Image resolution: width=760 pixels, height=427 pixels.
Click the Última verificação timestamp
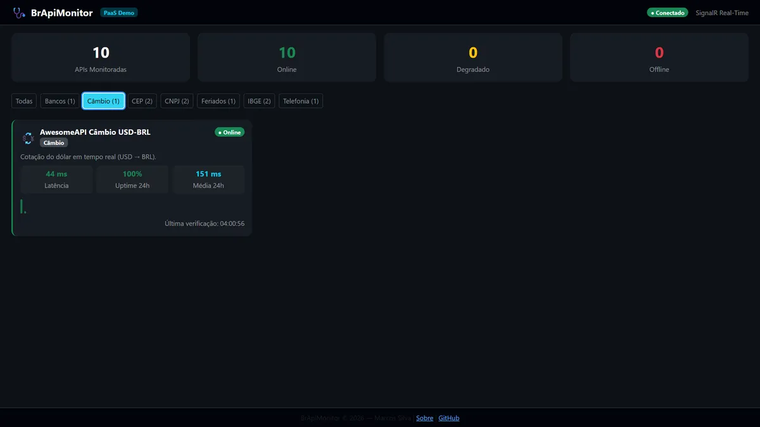(205, 223)
